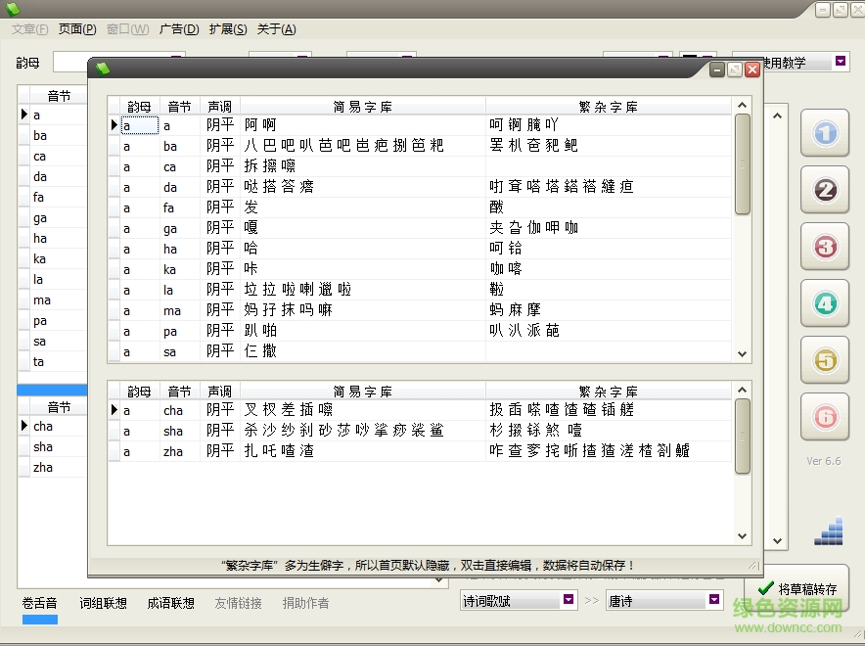Expand the 'cha' entry in lower list
This screenshot has width=865, height=646.
pyautogui.click(x=24, y=426)
